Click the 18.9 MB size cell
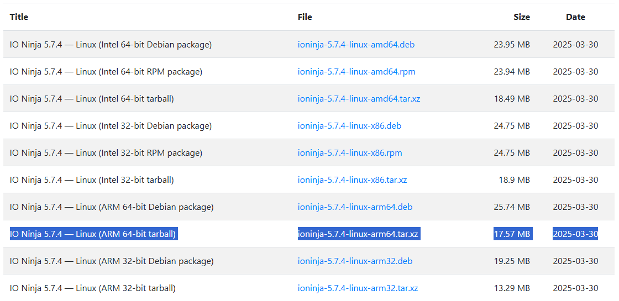Image resolution: width=619 pixels, height=301 pixels. [514, 180]
